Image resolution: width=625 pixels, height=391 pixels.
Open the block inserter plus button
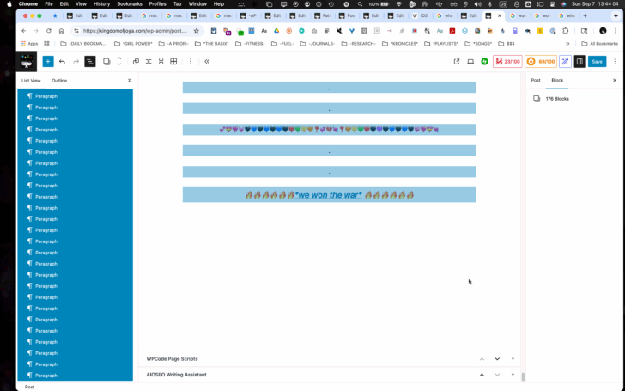coord(48,62)
